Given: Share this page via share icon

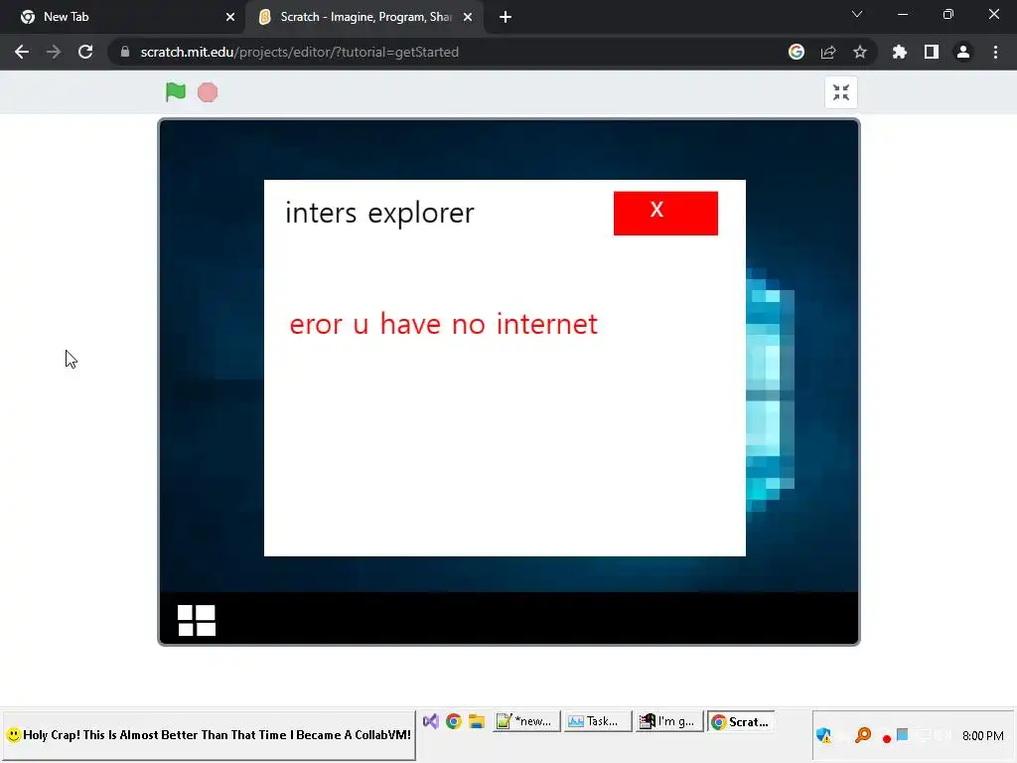Looking at the screenshot, I should pyautogui.click(x=828, y=52).
